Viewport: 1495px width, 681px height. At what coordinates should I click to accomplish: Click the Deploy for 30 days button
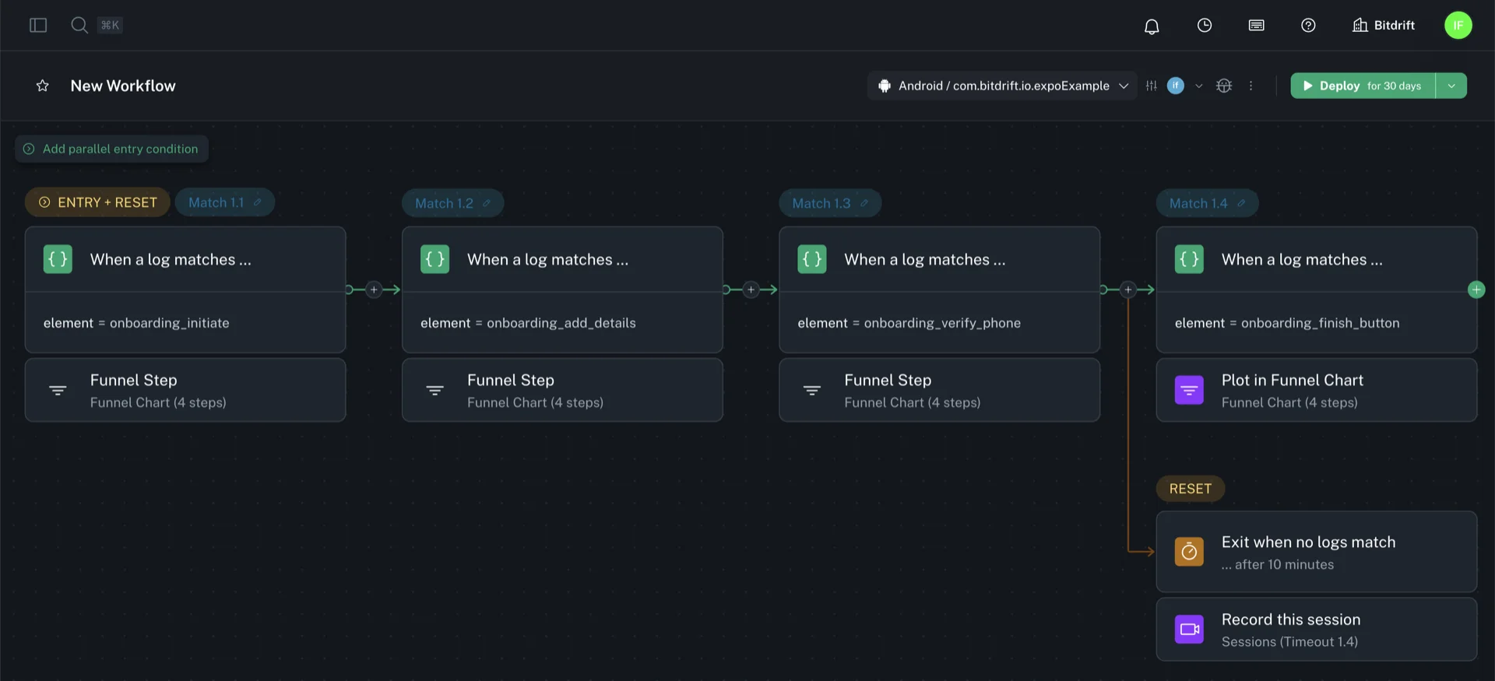tap(1362, 86)
